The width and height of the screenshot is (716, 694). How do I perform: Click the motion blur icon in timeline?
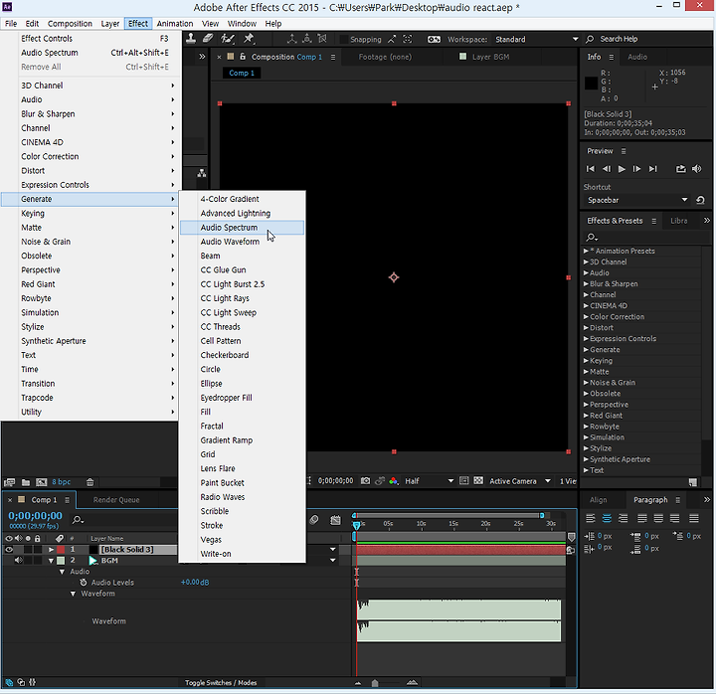[313, 520]
